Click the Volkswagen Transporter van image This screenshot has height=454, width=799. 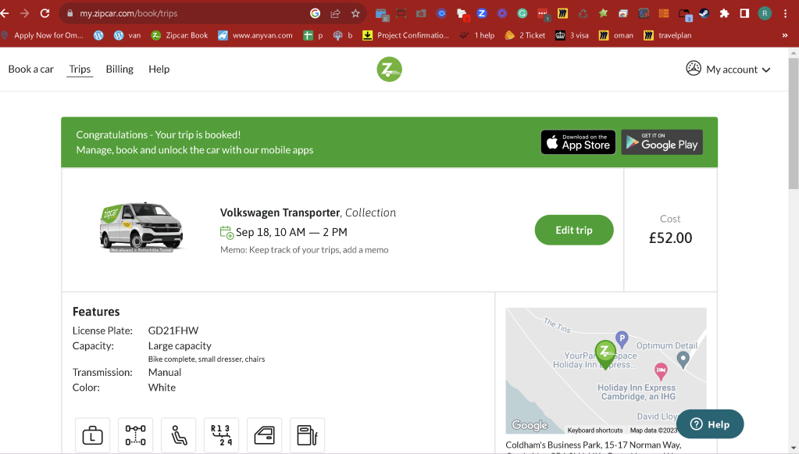141,227
